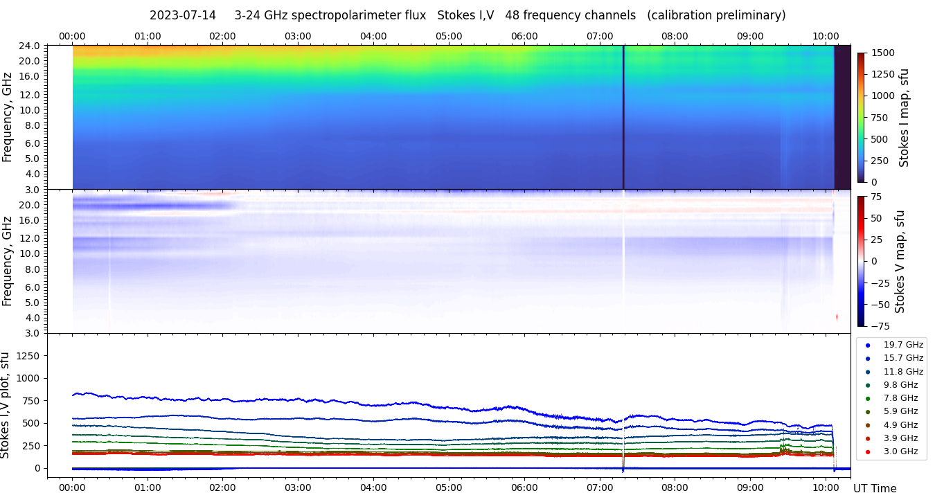This screenshot has height=502, width=935.
Task: Click the 00:00 tick label on top axis
Action: [x=72, y=36]
